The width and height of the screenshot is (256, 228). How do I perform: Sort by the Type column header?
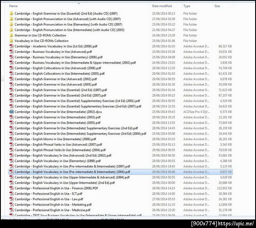(x=187, y=6)
